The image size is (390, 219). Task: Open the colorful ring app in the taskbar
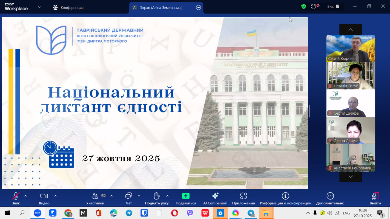pyautogui.click(x=236, y=213)
